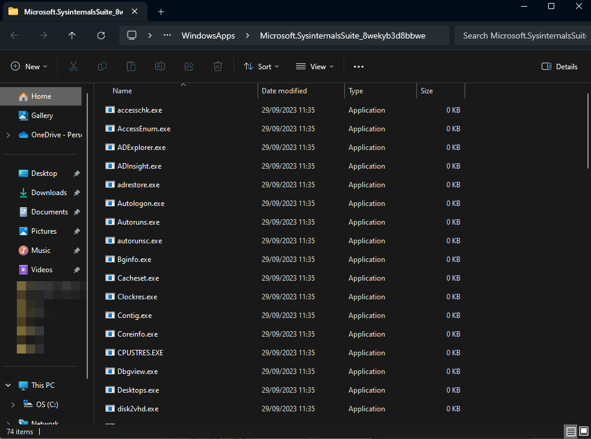This screenshot has width=591, height=439.
Task: Click the accesschk.exe file icon
Action: (110, 110)
